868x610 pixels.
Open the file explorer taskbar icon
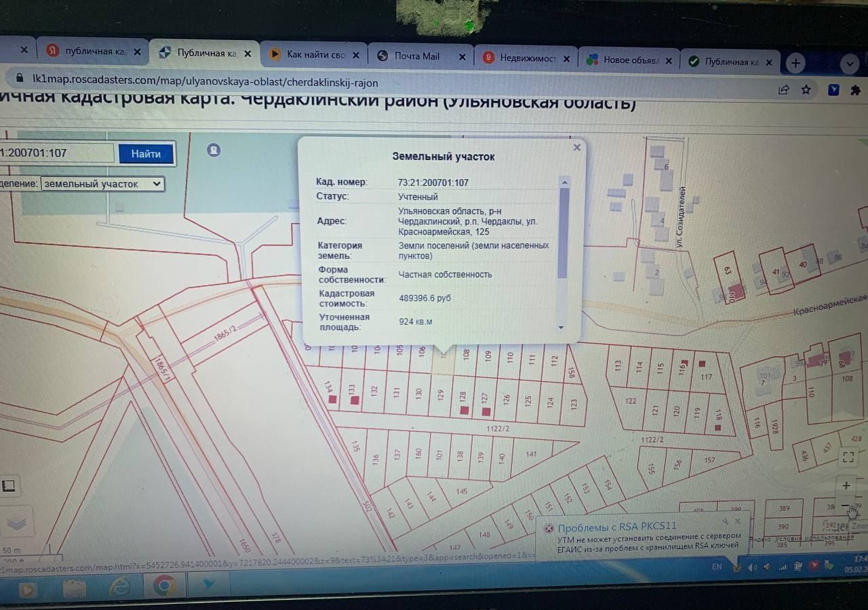75,588
